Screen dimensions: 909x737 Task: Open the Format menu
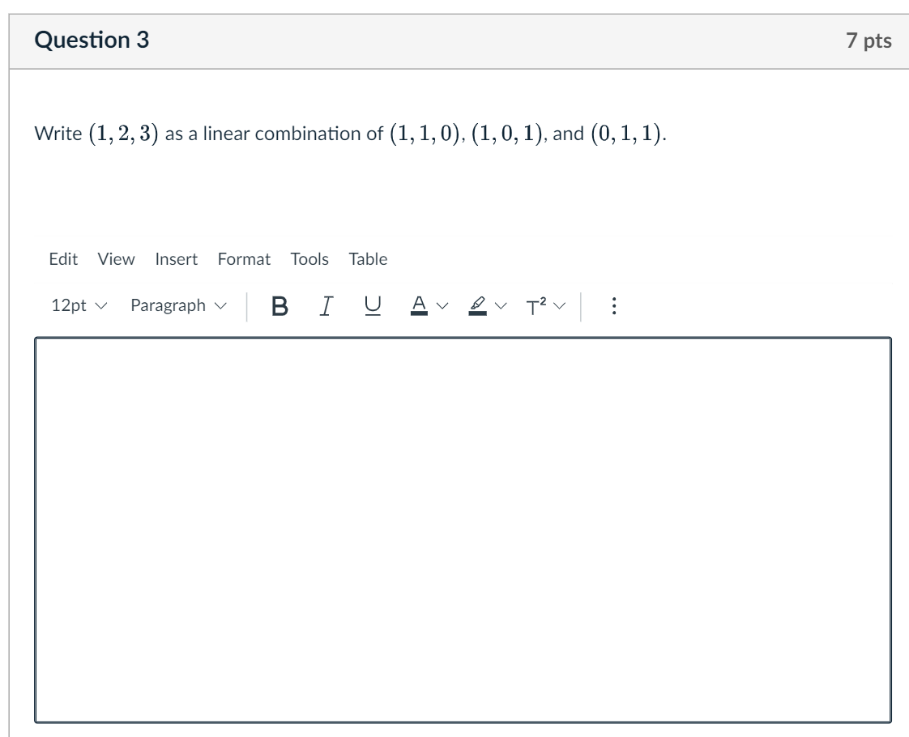point(245,259)
